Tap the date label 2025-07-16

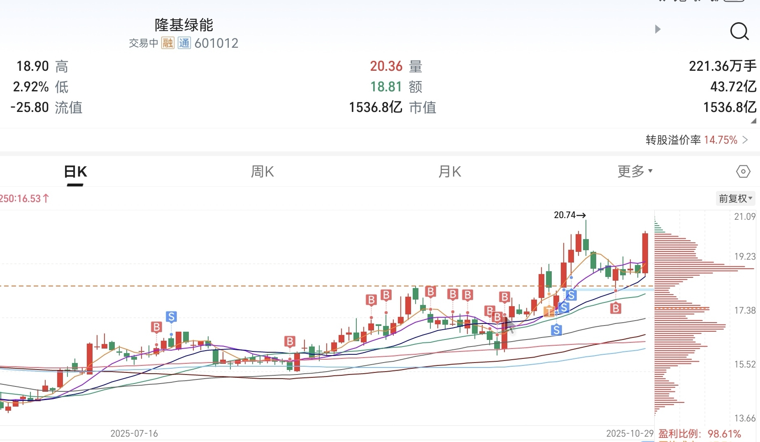(134, 433)
